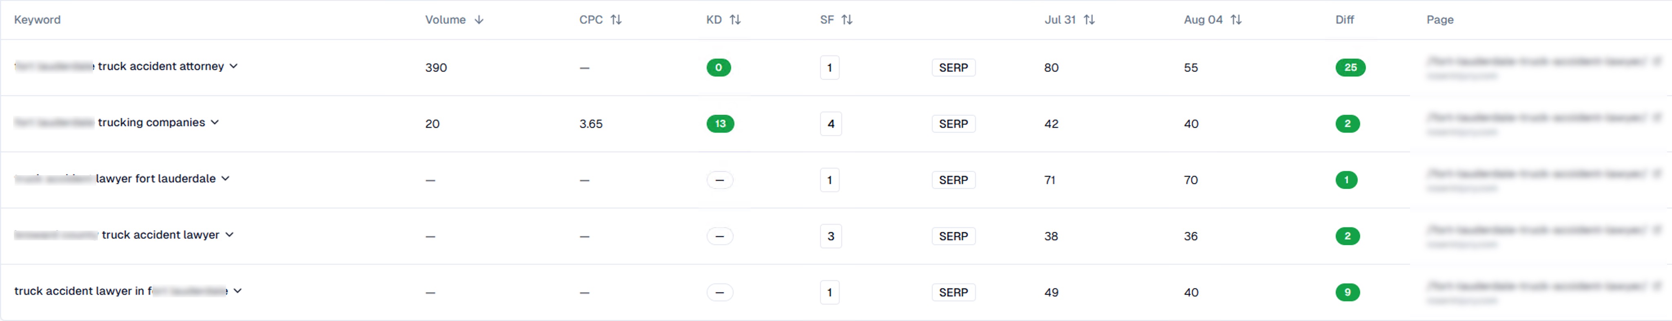Click the green Diff badge showing 25
The image size is (1672, 321).
point(1350,68)
